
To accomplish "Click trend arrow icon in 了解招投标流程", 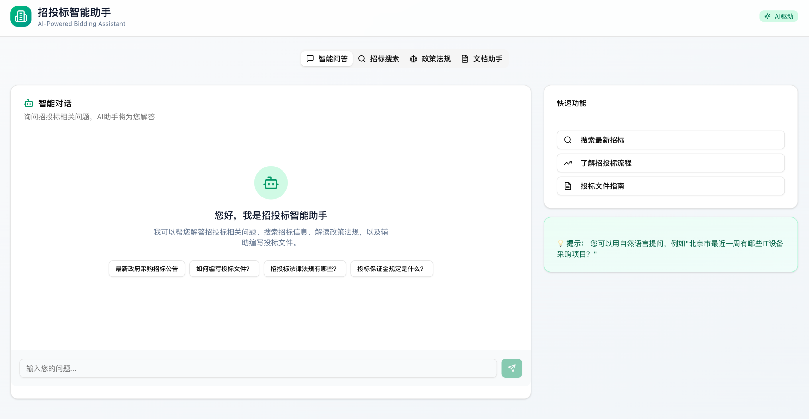I will point(568,163).
